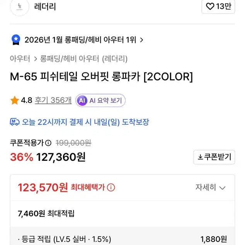
Task: Tap the heart like icon
Action: (x=210, y=7)
